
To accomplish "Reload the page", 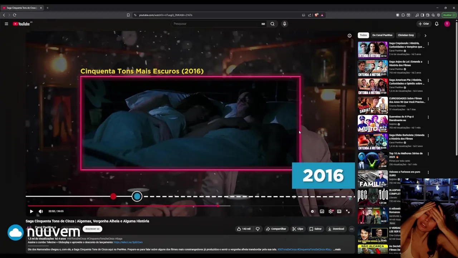I will 15,15.
